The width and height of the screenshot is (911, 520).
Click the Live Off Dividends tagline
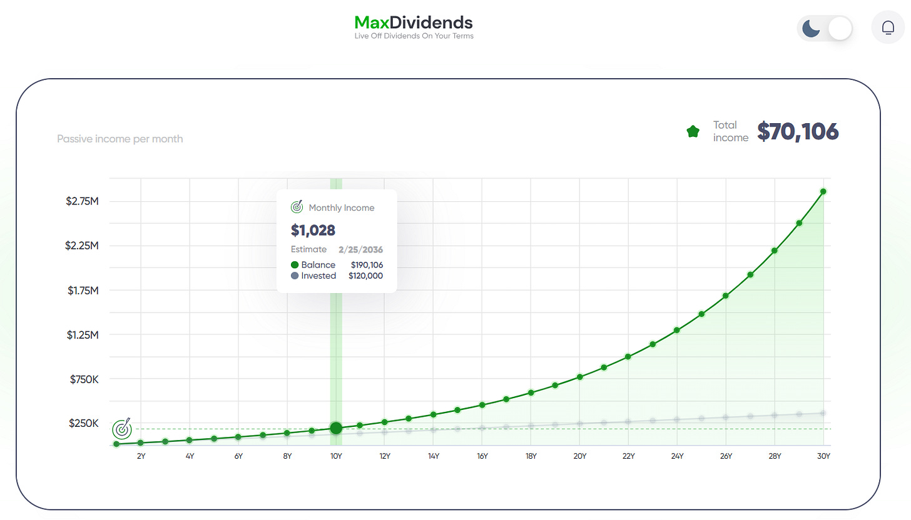point(414,36)
